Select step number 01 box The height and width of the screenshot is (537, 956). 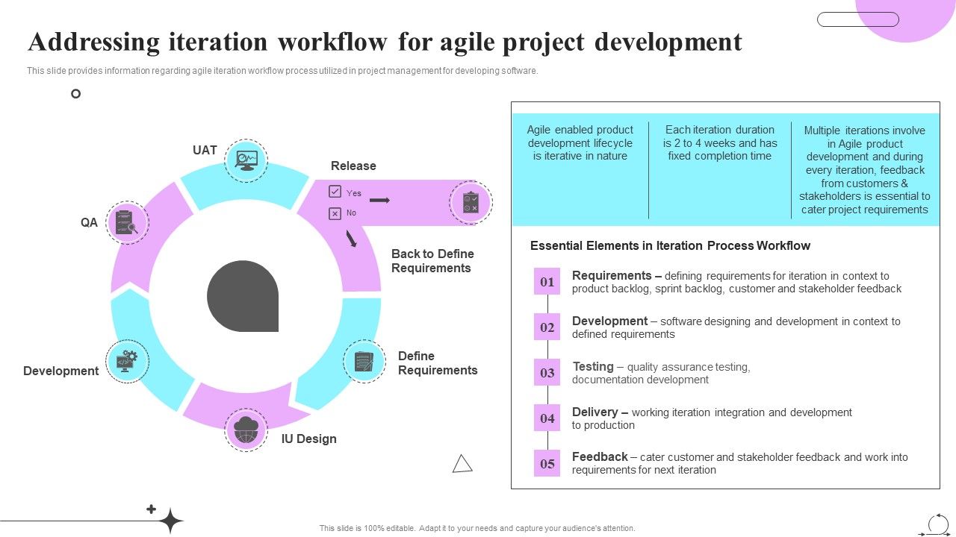tap(547, 282)
